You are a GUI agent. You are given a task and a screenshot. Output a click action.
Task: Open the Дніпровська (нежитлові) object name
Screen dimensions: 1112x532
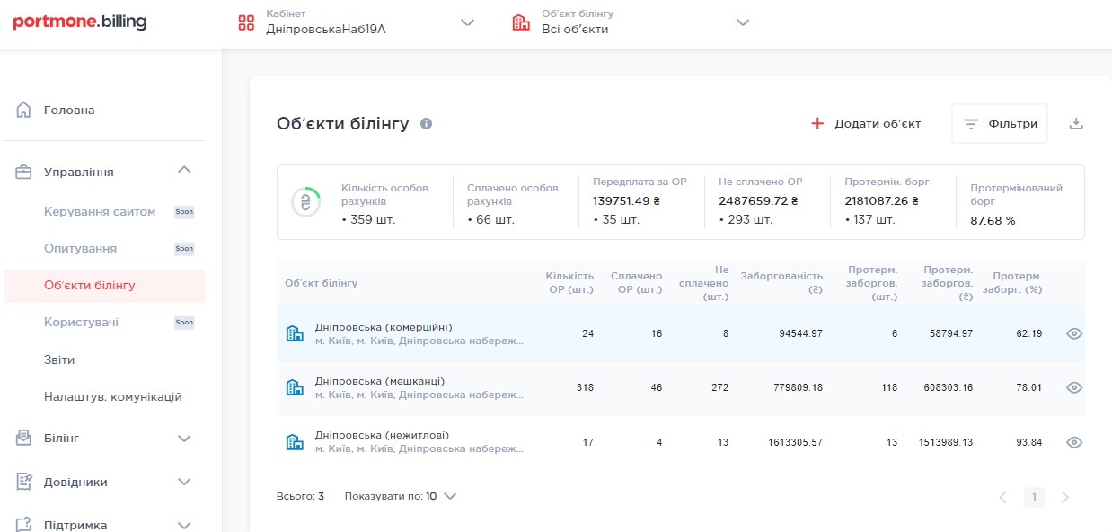(x=383, y=435)
